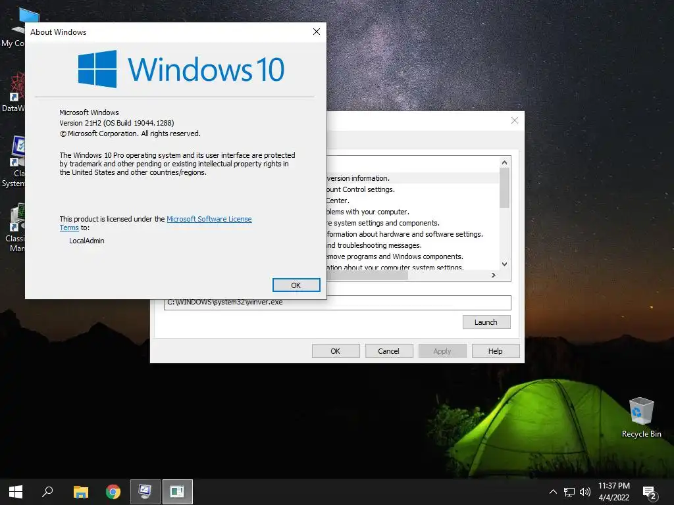
Task: Launch Google Chrome from the taskbar
Action: [113, 492]
